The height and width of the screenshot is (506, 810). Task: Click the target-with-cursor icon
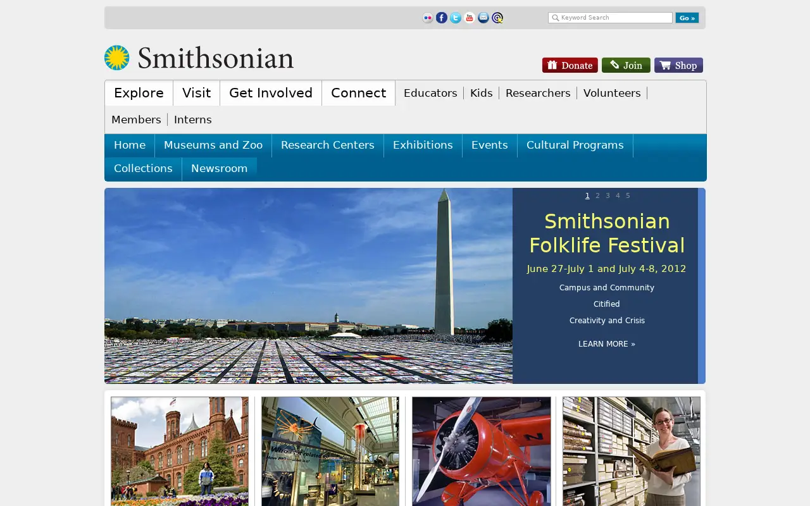497,18
